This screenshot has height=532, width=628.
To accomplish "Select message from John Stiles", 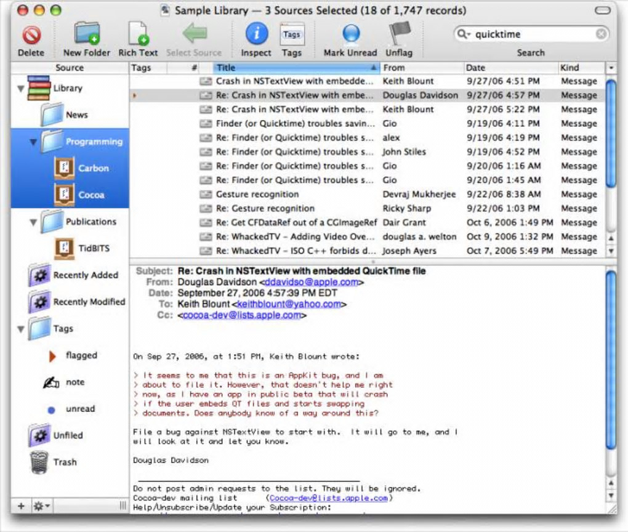I will [368, 152].
